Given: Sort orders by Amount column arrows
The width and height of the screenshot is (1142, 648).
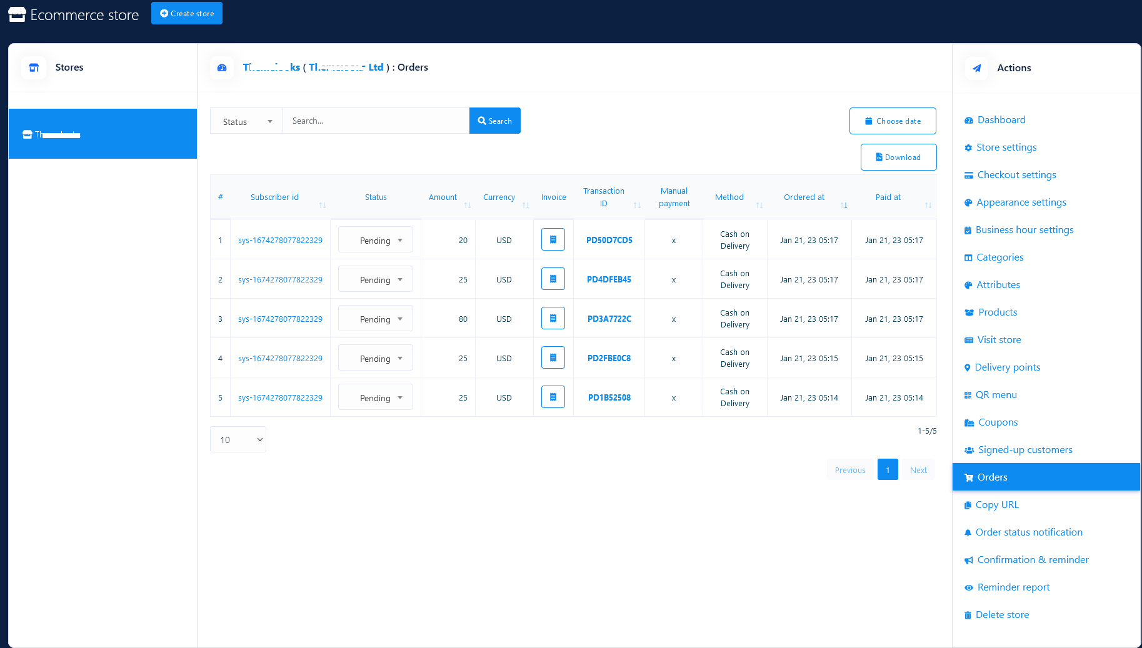Looking at the screenshot, I should [x=467, y=205].
